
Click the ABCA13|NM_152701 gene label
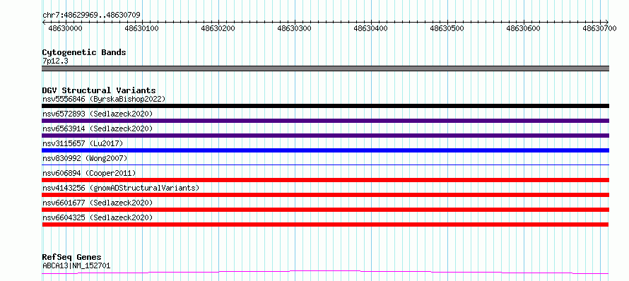76,265
